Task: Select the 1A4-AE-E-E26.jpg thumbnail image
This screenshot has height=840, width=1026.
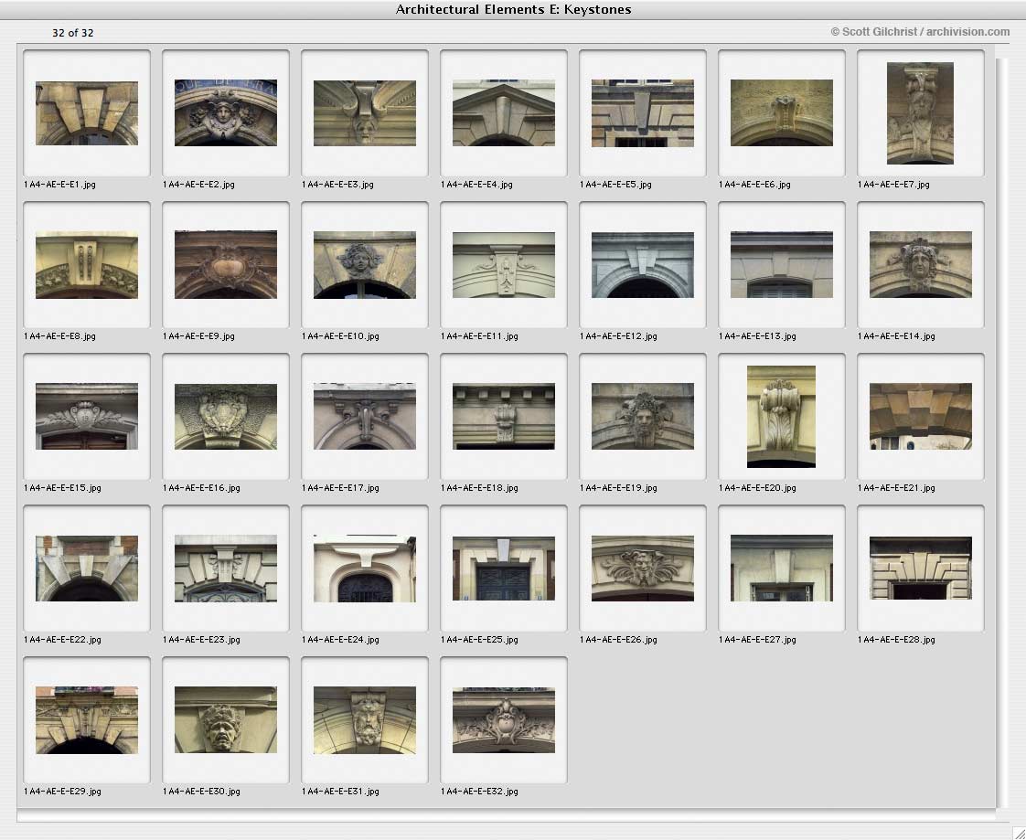Action: click(643, 569)
